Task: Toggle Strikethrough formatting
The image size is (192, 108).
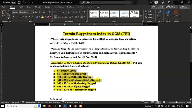Action: coord(26,17)
